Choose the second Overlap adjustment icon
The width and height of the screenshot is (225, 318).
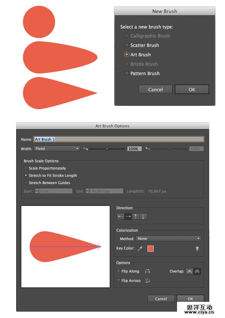point(197,271)
